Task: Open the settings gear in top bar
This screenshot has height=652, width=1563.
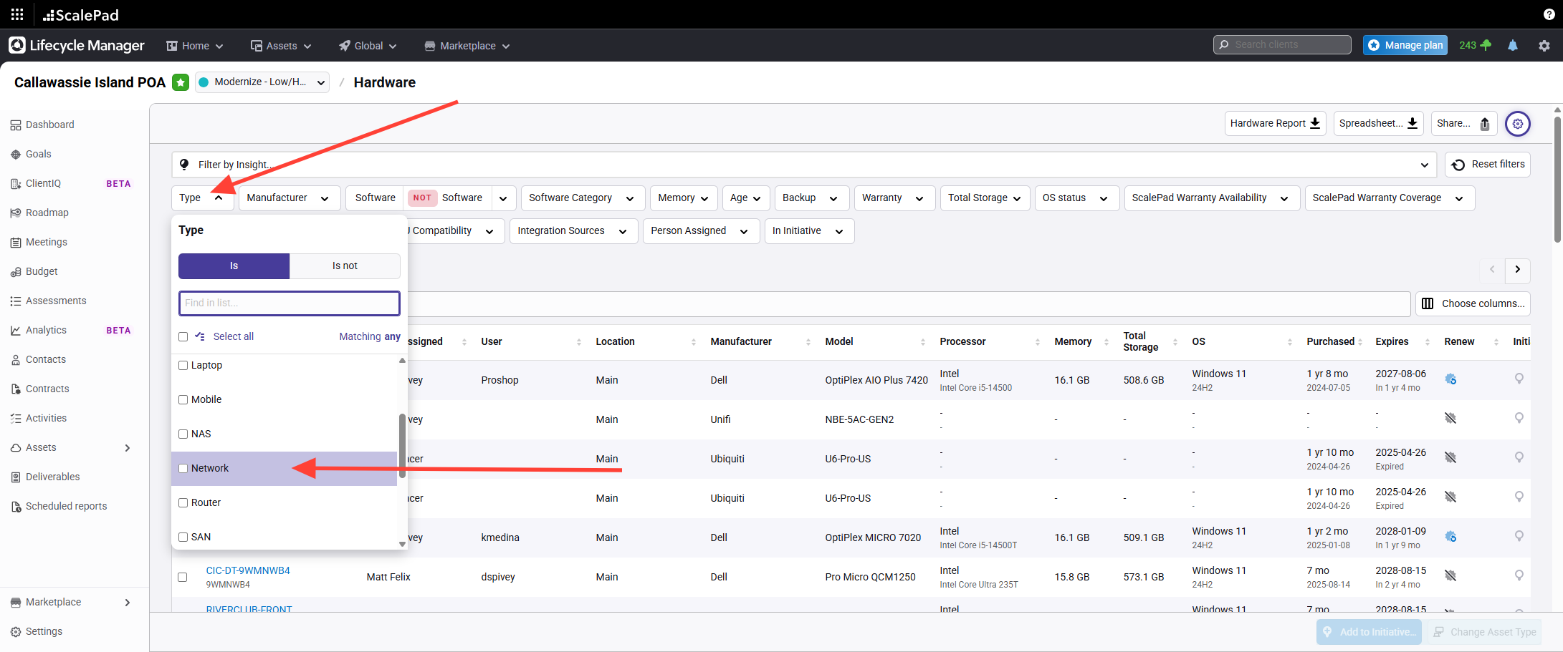Action: tap(1544, 45)
